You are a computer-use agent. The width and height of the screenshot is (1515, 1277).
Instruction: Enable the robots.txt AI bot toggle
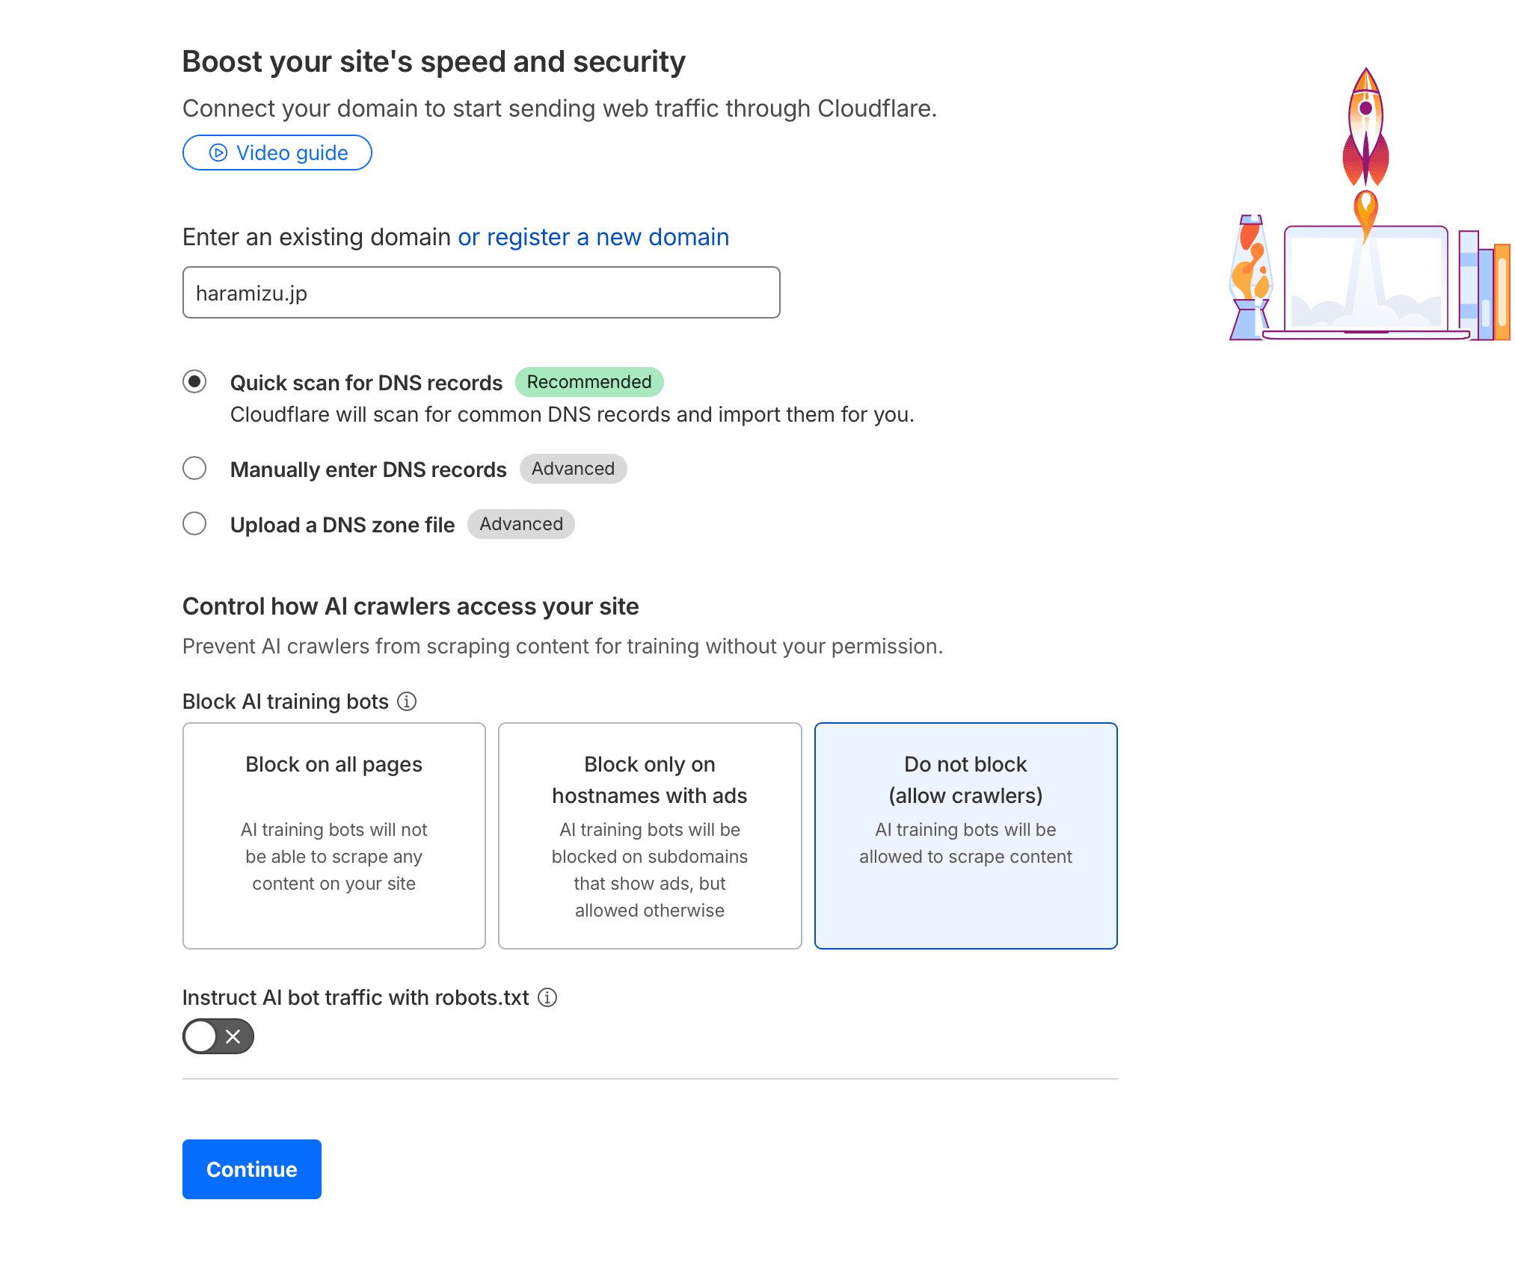(x=218, y=1036)
